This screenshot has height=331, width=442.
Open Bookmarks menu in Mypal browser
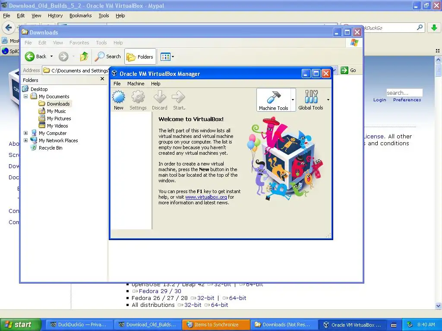point(80,16)
